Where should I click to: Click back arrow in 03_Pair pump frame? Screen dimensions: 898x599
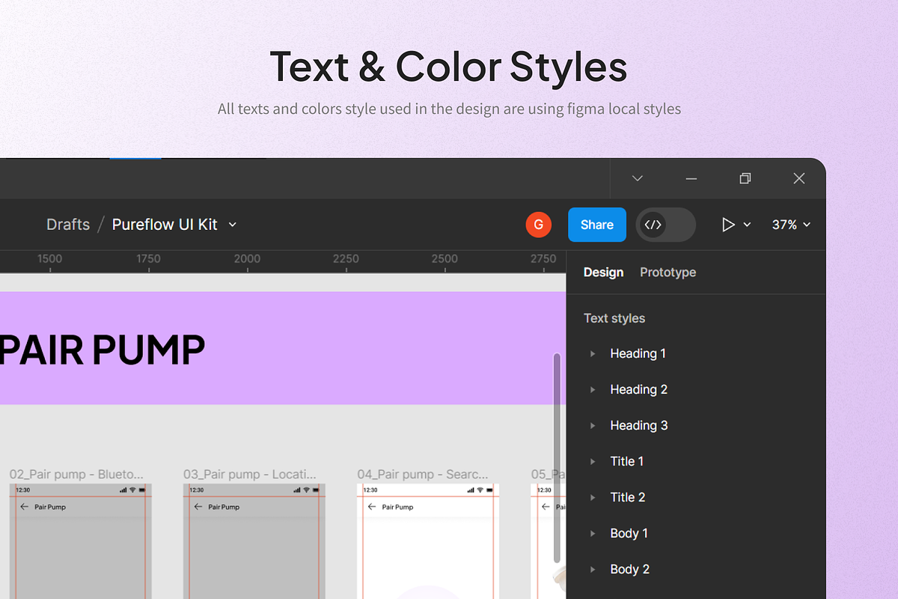(198, 507)
